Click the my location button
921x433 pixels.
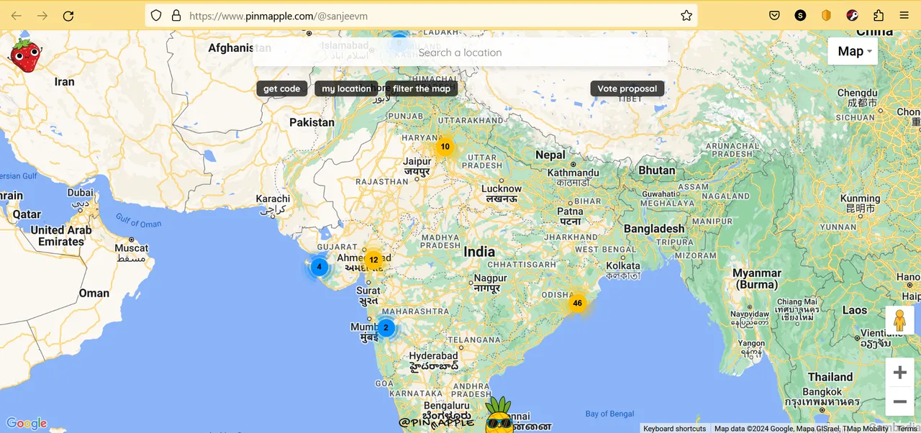click(x=346, y=88)
